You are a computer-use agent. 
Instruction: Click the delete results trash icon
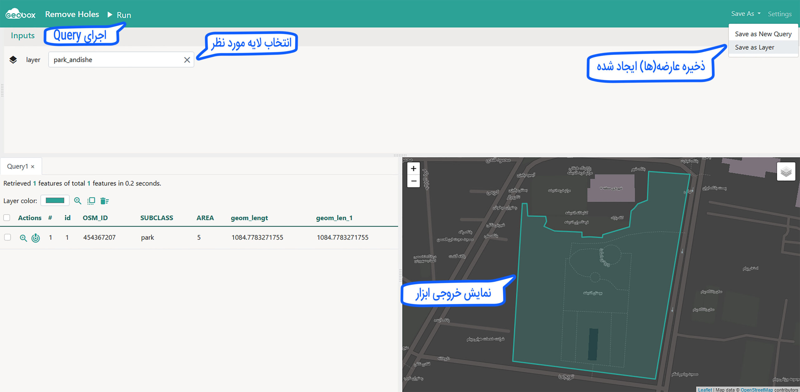click(104, 201)
